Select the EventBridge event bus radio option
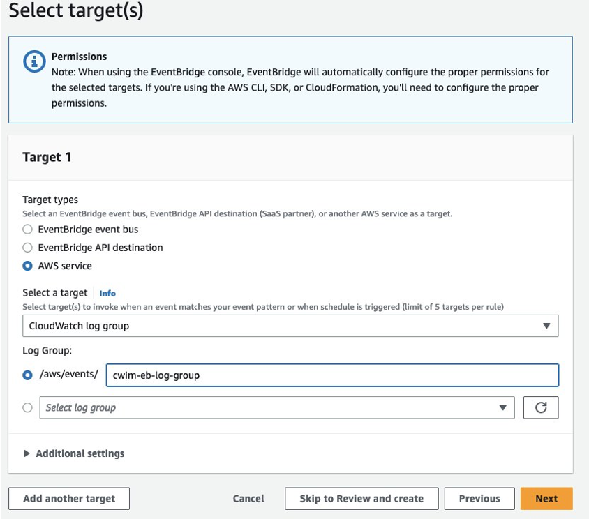The image size is (589, 519). pyautogui.click(x=28, y=230)
